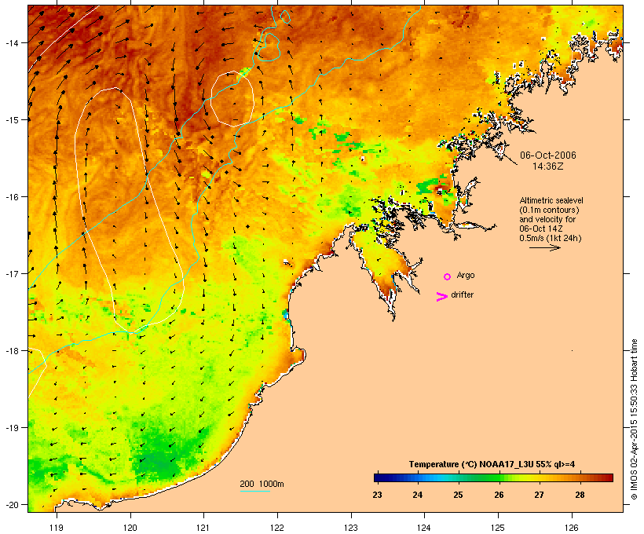Viewport: 644px width, 534px height.
Task: Click the 'Temperature (°C) NOAA17_L3U 55% ql>=4' title
Action: 492,464
